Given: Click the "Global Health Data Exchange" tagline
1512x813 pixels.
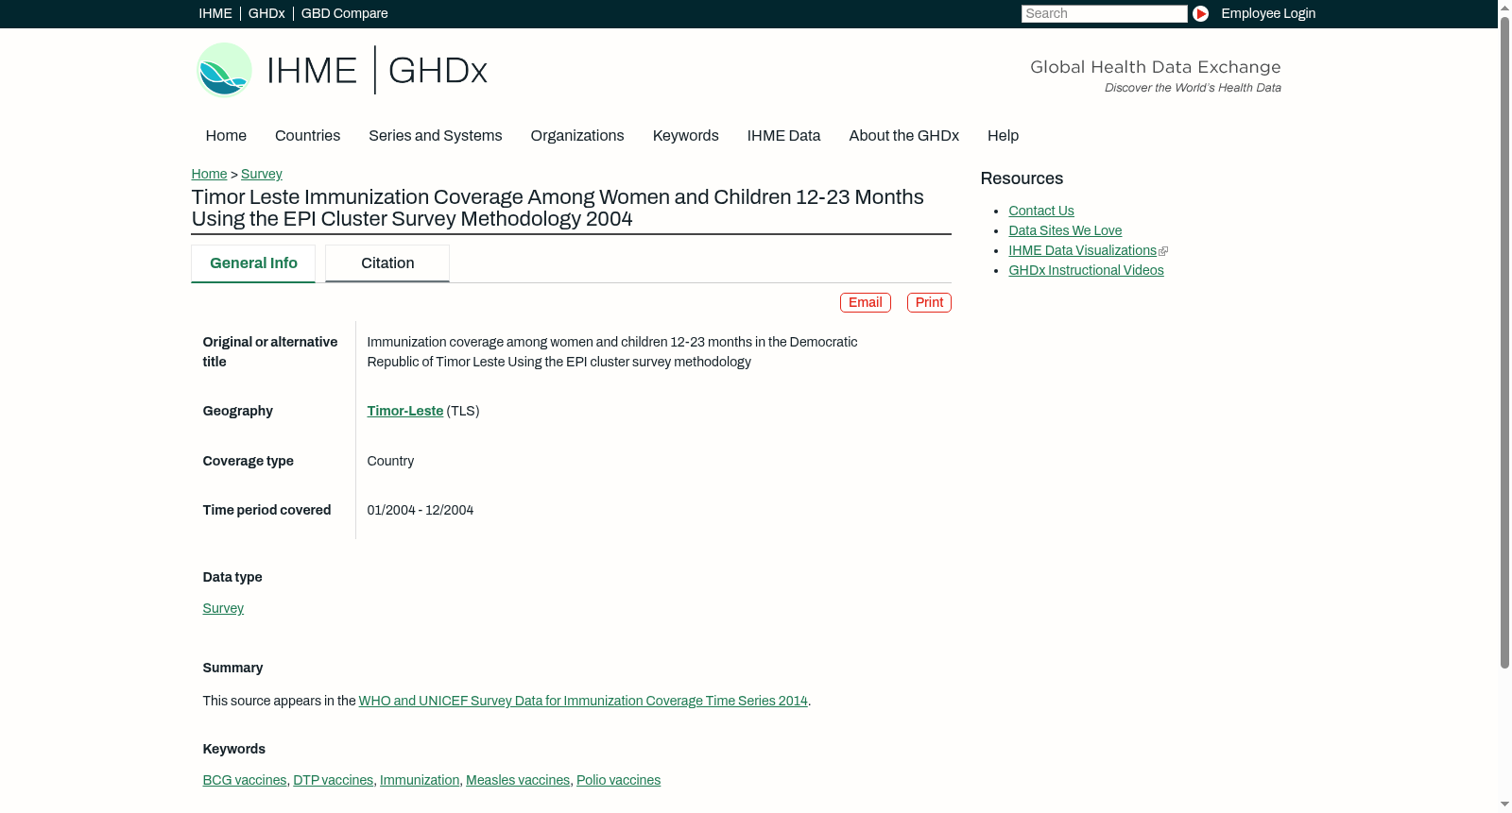Looking at the screenshot, I should [x=1155, y=67].
